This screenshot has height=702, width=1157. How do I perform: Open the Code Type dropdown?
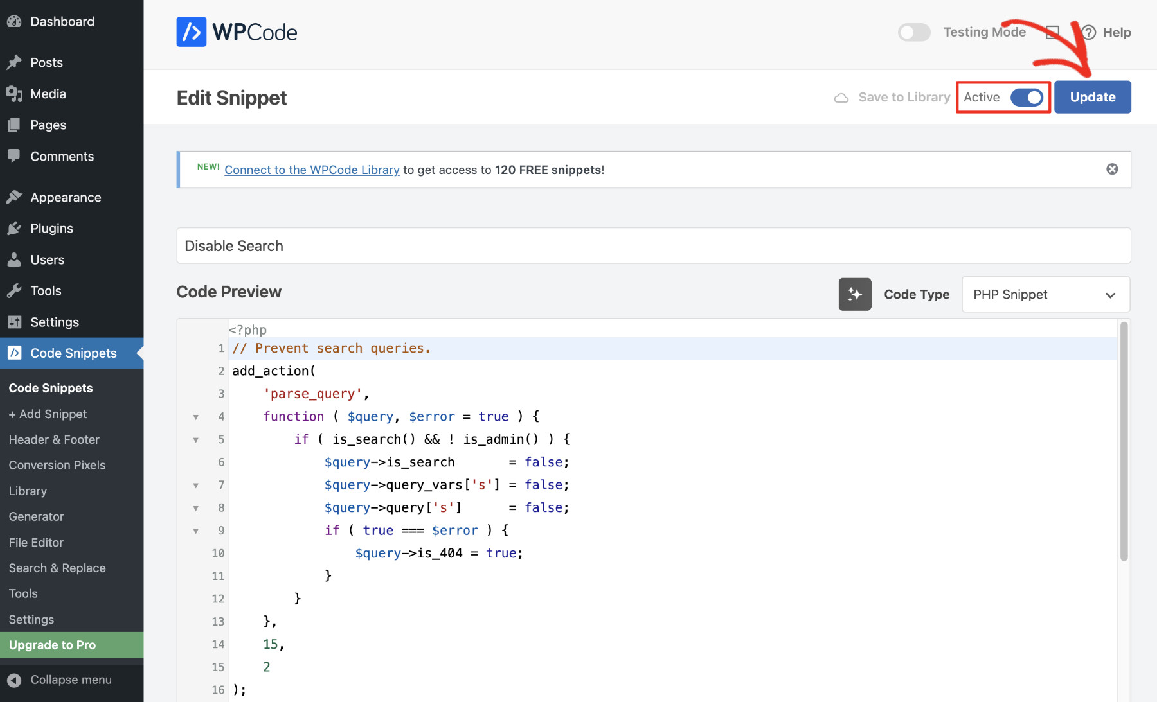(1045, 294)
